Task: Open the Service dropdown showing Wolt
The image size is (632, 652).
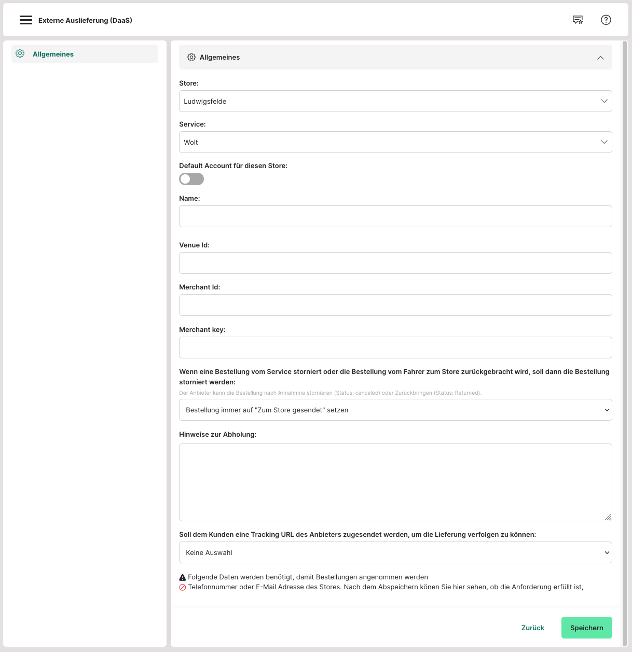Action: click(x=395, y=142)
